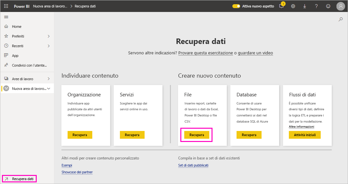Expand the Preferiti chevron

click(49, 36)
